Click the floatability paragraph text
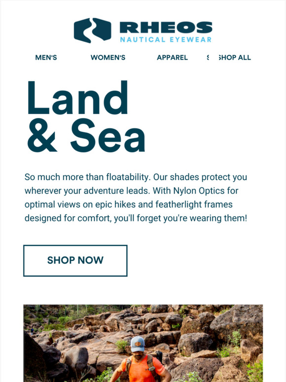This screenshot has width=286, height=382. (x=136, y=197)
